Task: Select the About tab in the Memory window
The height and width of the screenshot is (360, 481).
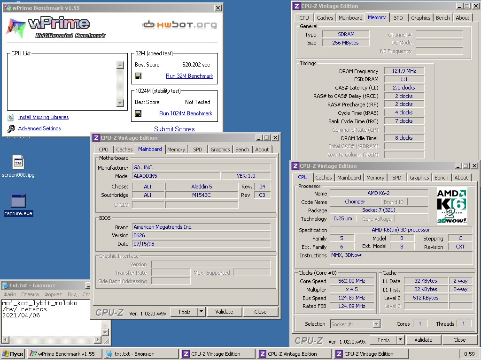Action: 462,18
